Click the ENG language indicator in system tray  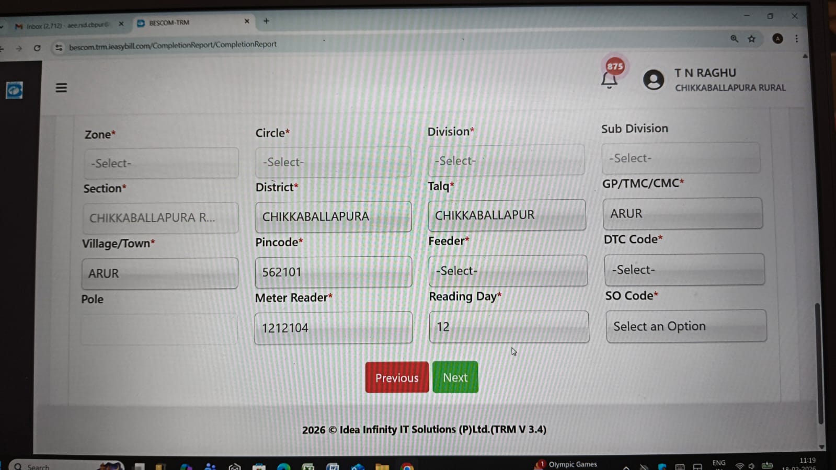point(719,463)
